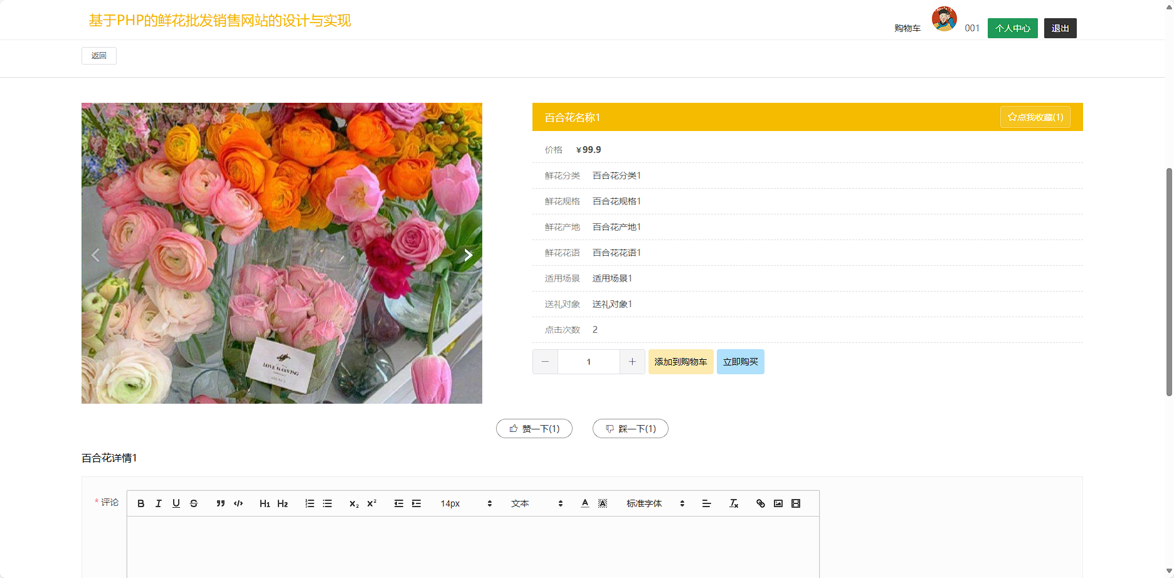This screenshot has height=578, width=1174.
Task: Click the text 适用场景1
Action: click(612, 278)
